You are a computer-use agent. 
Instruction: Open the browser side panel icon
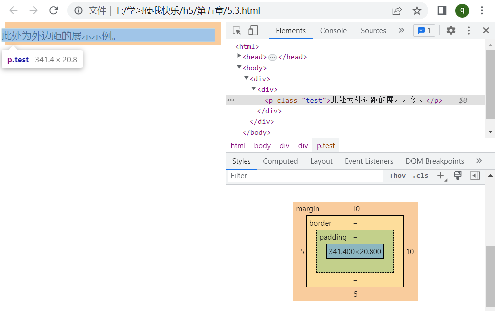(442, 11)
